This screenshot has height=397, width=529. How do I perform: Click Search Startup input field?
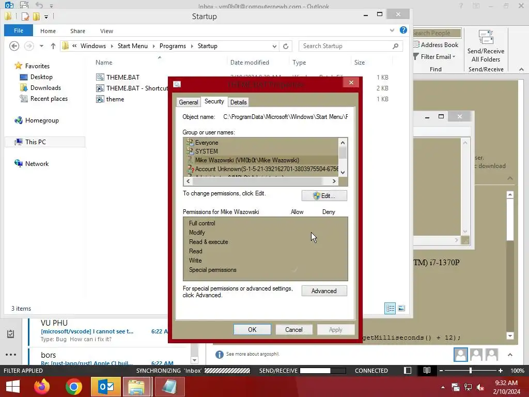coord(346,46)
